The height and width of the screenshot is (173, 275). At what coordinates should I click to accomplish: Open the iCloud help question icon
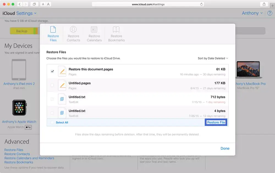pos(270,13)
